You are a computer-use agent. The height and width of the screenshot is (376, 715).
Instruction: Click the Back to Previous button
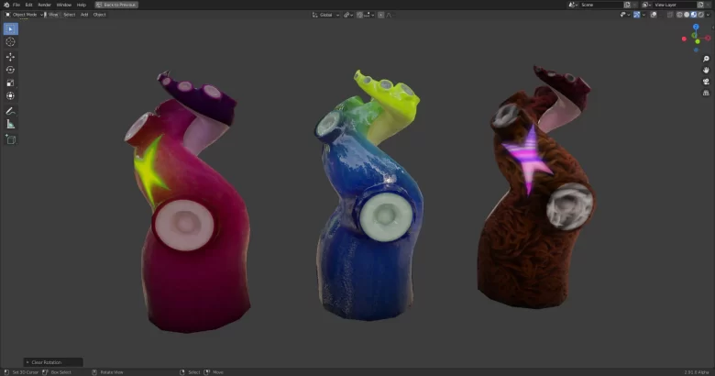point(115,5)
